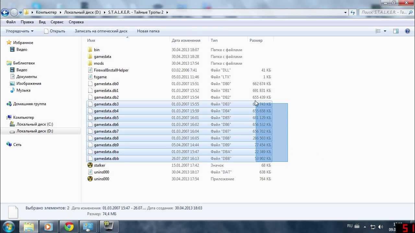
Task: Select Локальный диск (C:) in navigation pane
Action: pos(35,124)
